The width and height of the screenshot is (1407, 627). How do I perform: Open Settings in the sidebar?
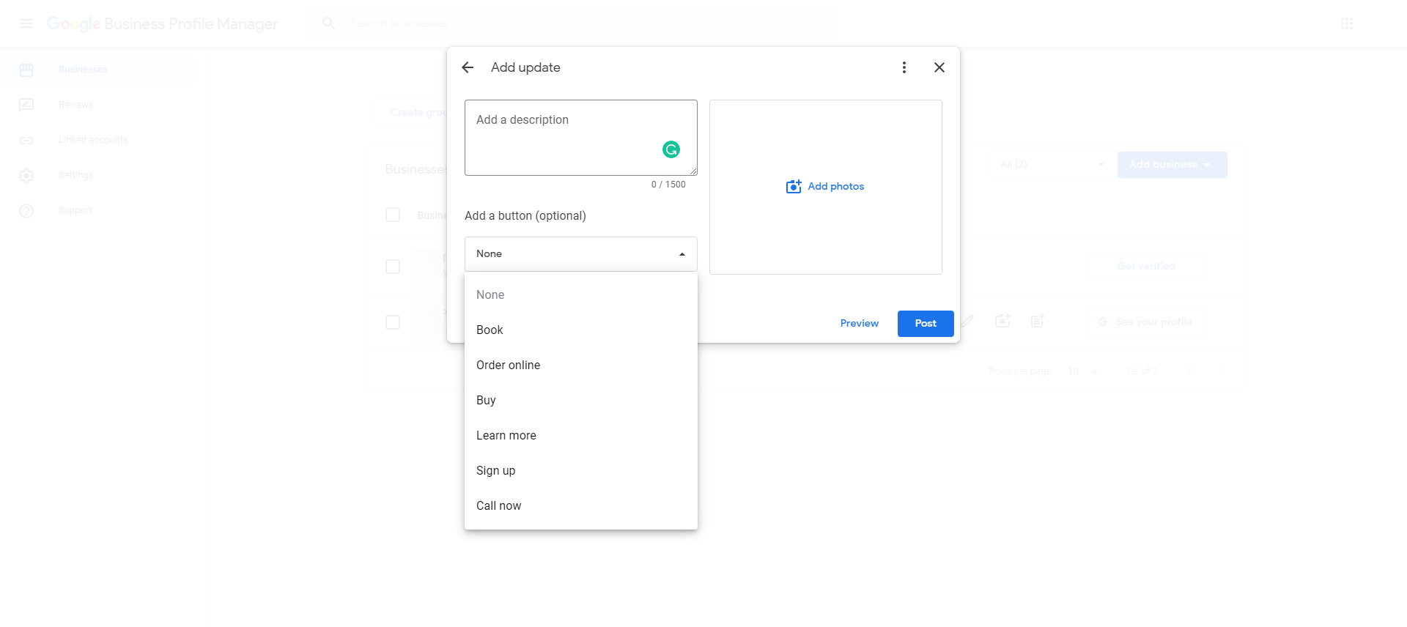75,175
